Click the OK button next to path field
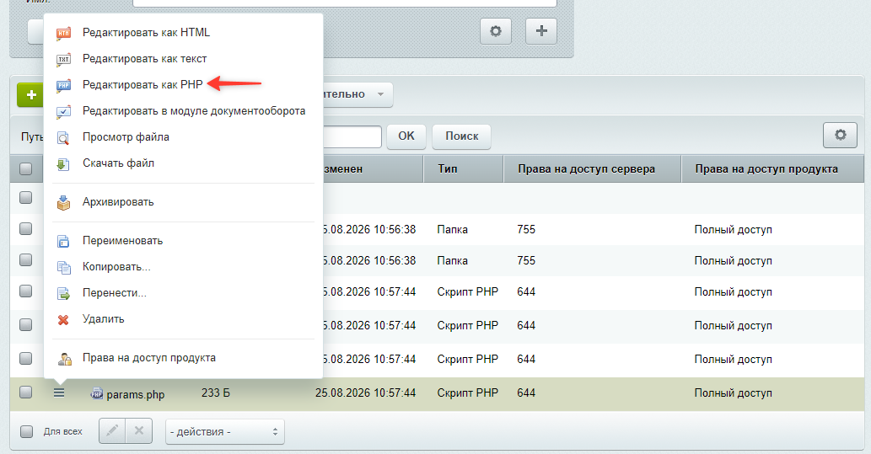871x454 pixels. (406, 136)
